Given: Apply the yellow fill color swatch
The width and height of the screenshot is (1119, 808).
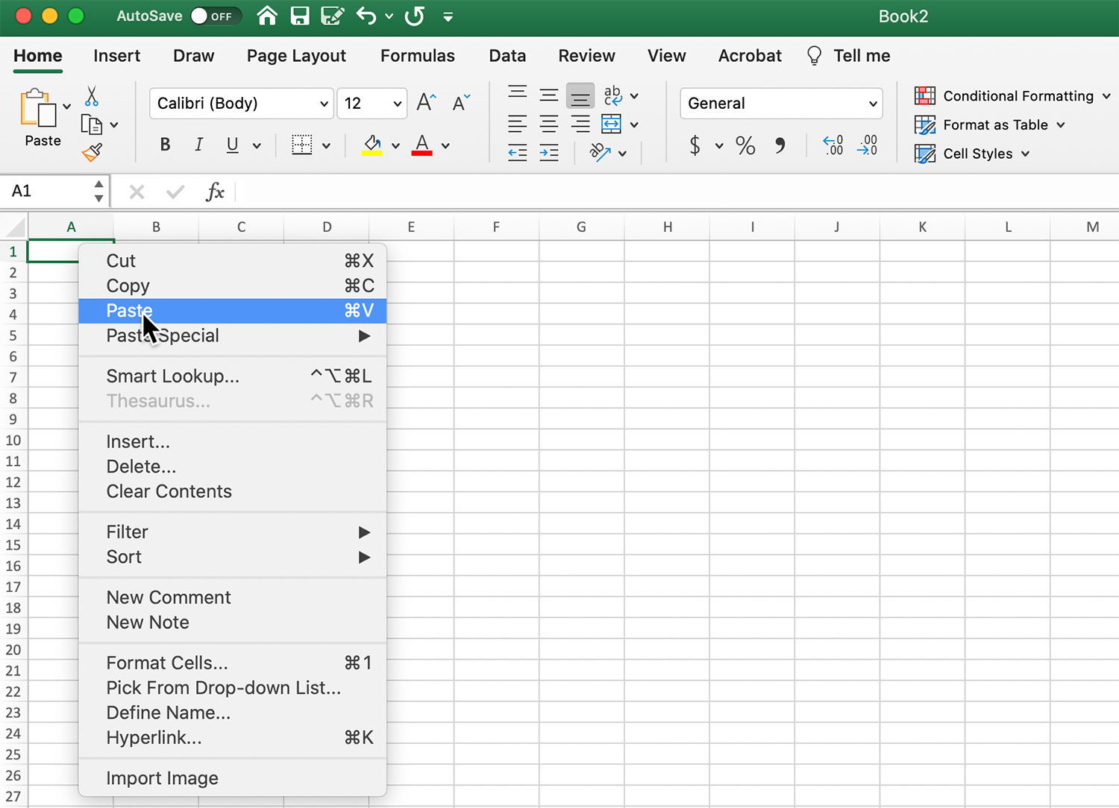Looking at the screenshot, I should click(372, 145).
